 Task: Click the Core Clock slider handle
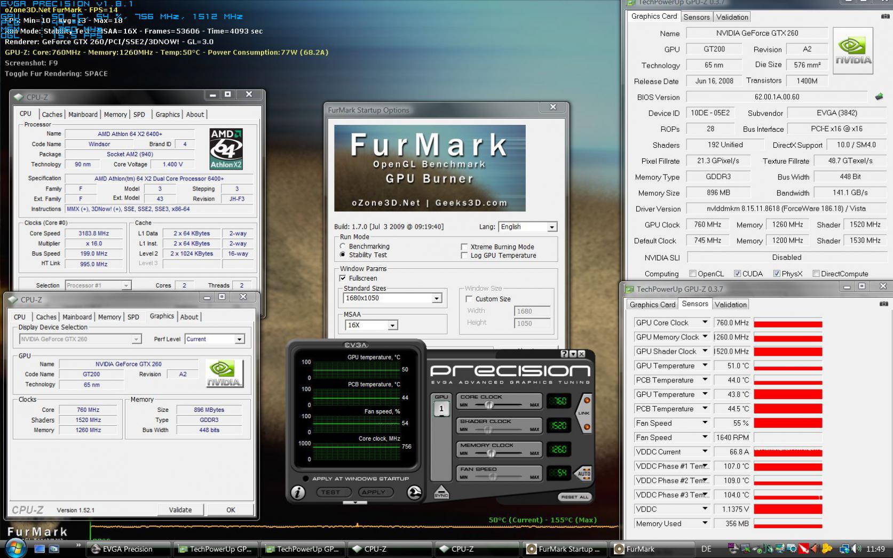pos(488,405)
